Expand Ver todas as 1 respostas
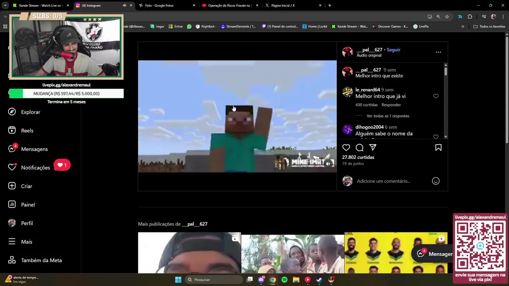Screen dimensions: 509x286 point(388,116)
